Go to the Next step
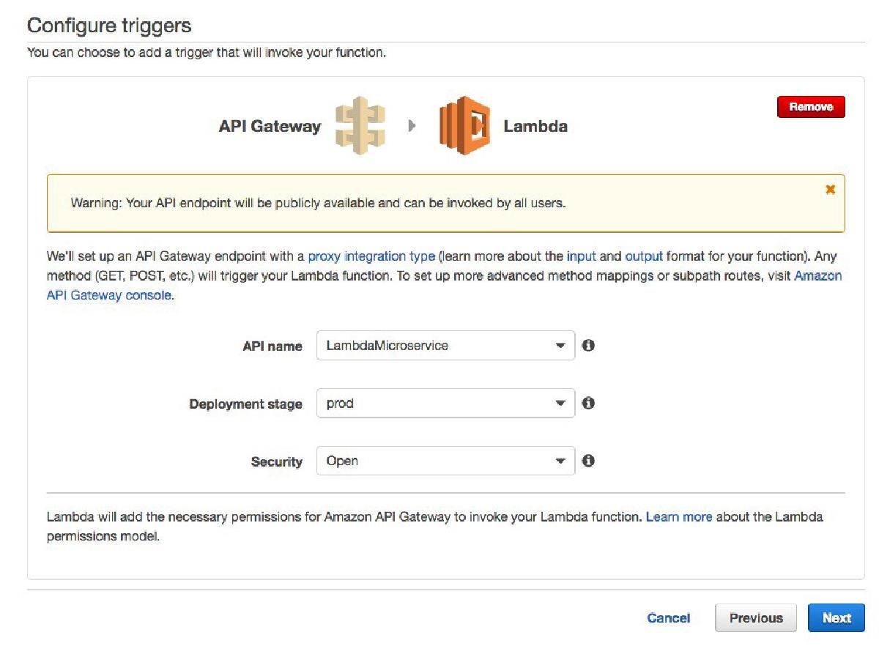Image resolution: width=879 pixels, height=646 pixels. (837, 618)
